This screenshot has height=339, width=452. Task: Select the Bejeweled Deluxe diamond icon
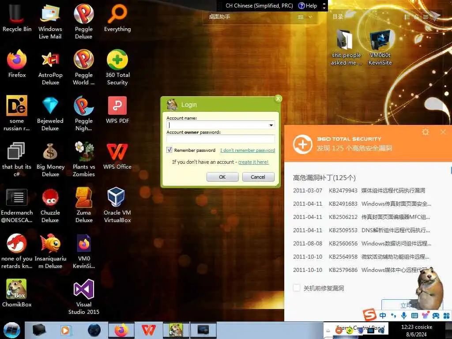click(x=50, y=113)
